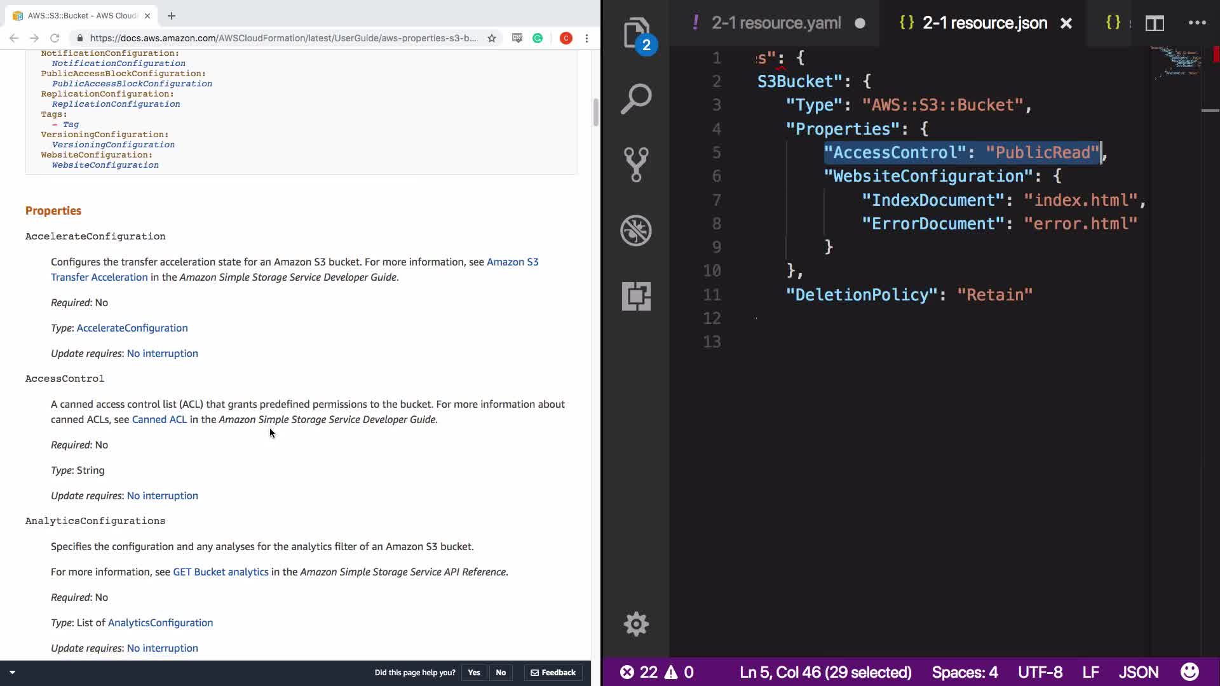1220x686 pixels.
Task: Open the Debug view icon
Action: point(636,230)
